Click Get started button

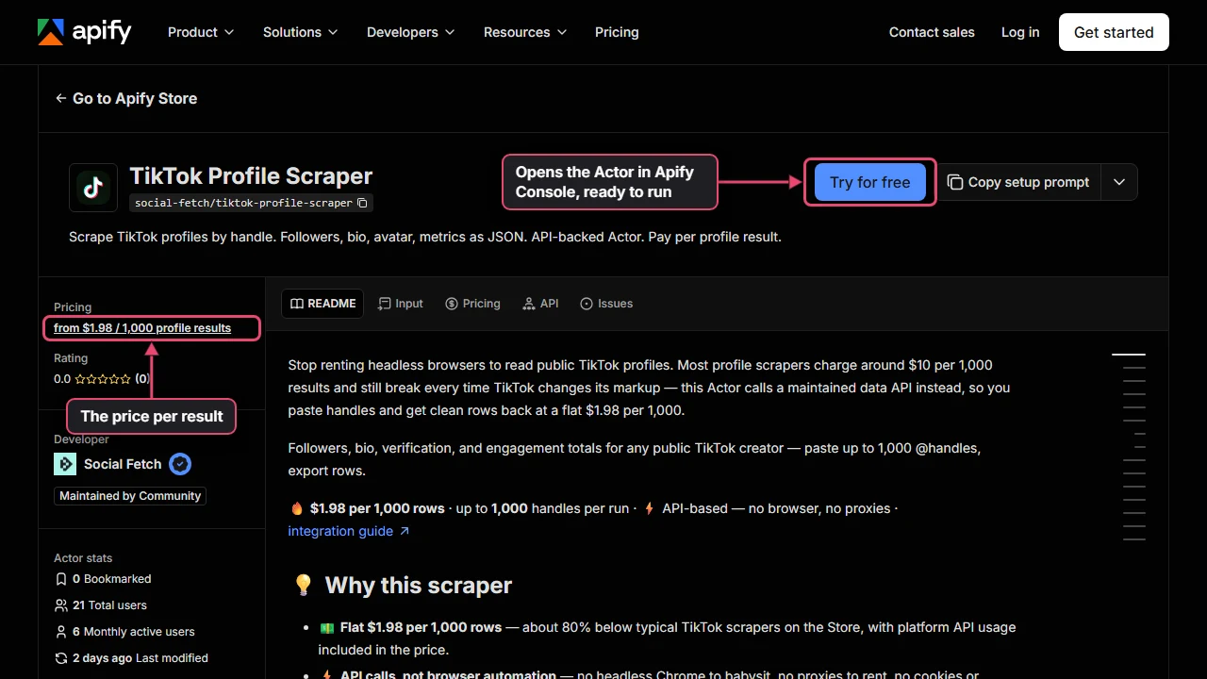click(x=1114, y=32)
